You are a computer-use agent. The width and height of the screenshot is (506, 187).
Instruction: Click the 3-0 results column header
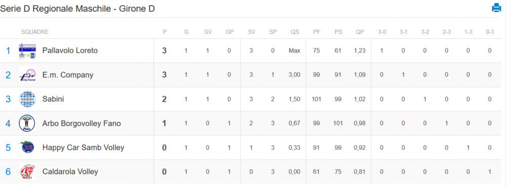click(x=382, y=32)
